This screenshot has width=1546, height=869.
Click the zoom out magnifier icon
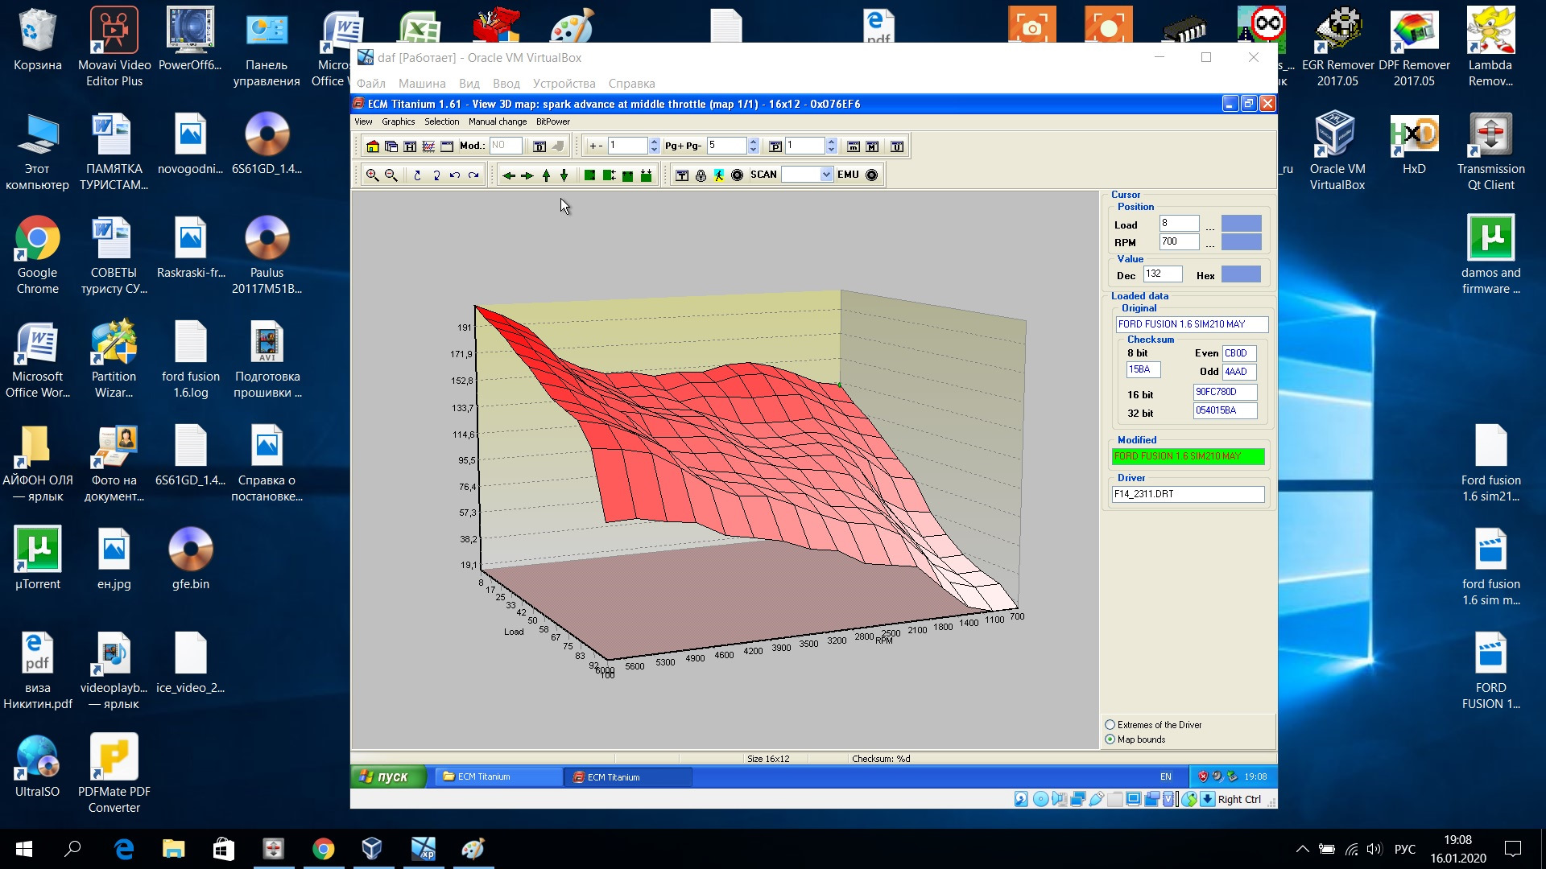(x=391, y=175)
